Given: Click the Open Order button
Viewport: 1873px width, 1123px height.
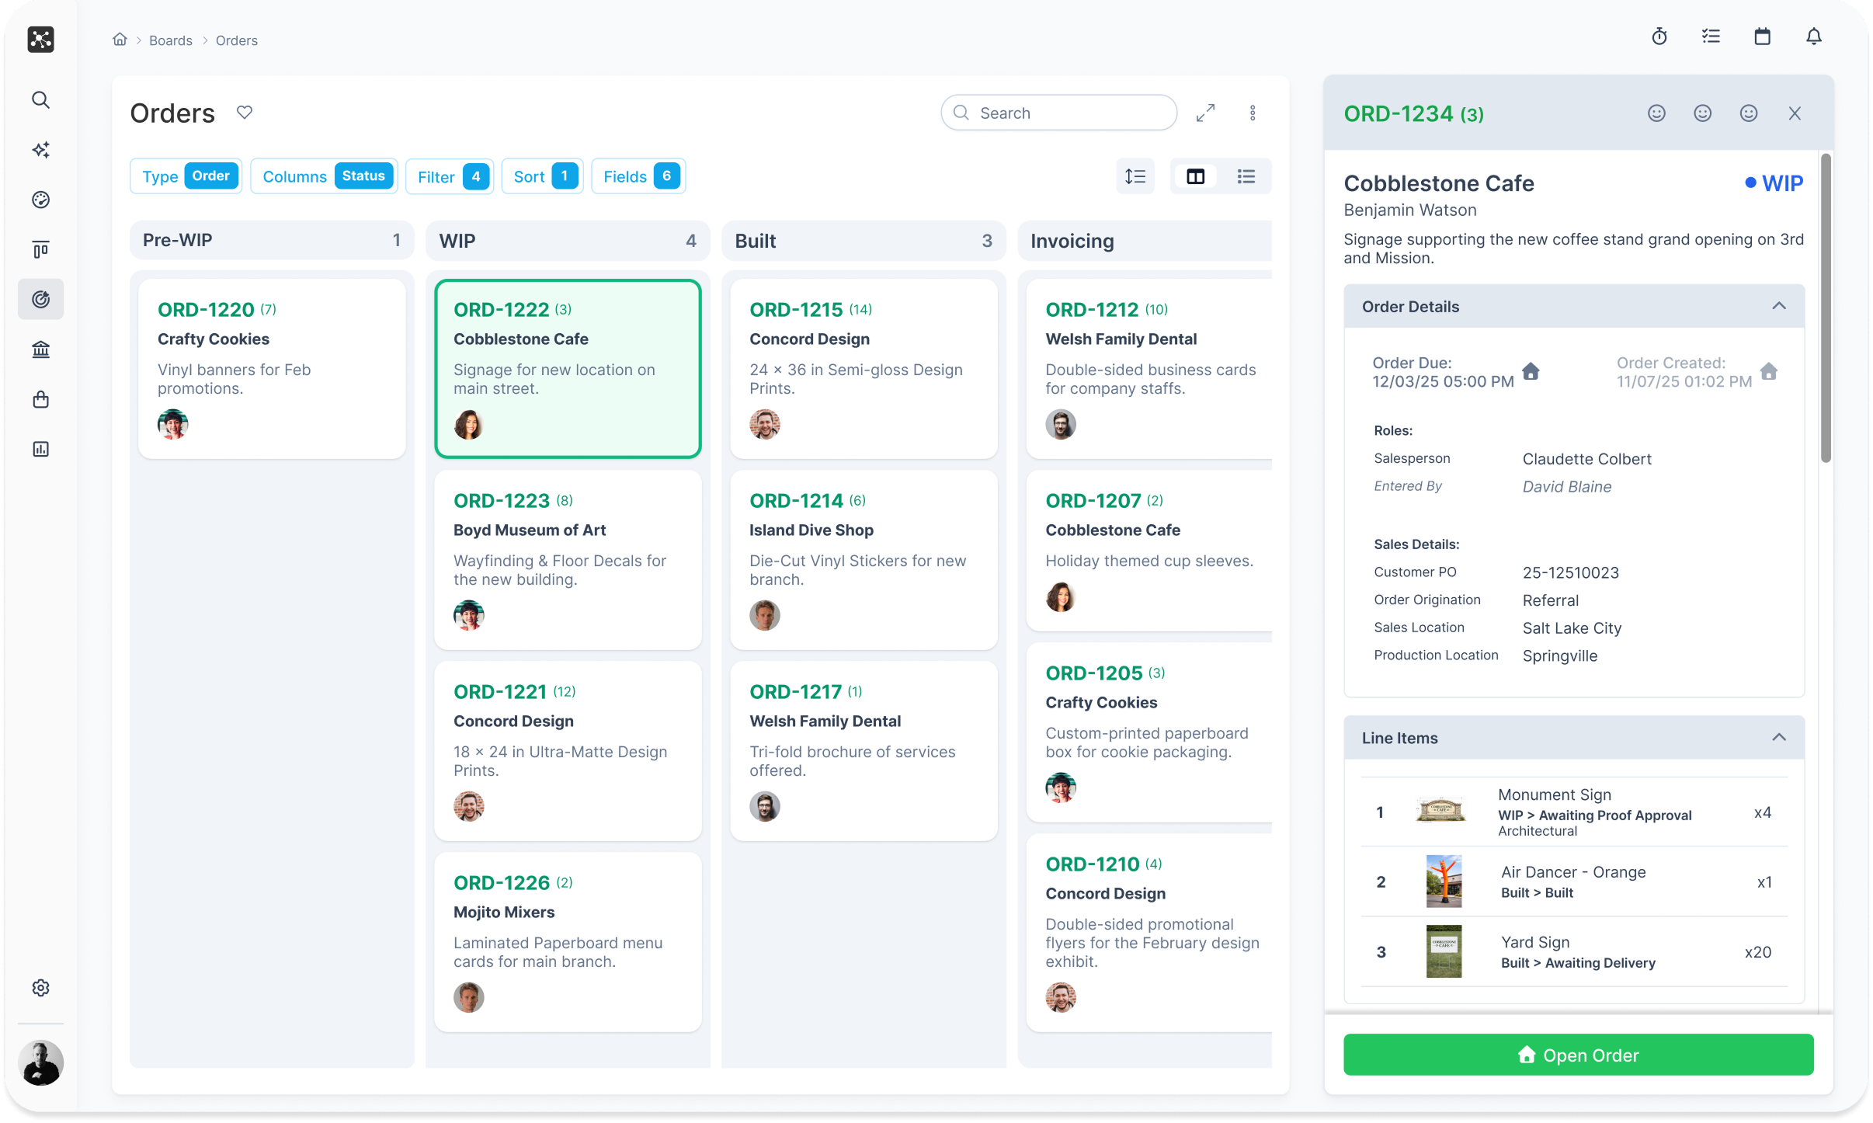Looking at the screenshot, I should point(1578,1055).
